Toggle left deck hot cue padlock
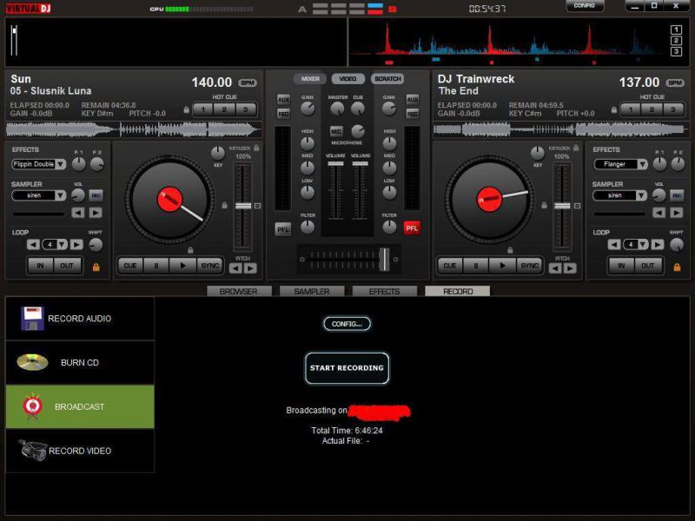 tap(187, 109)
